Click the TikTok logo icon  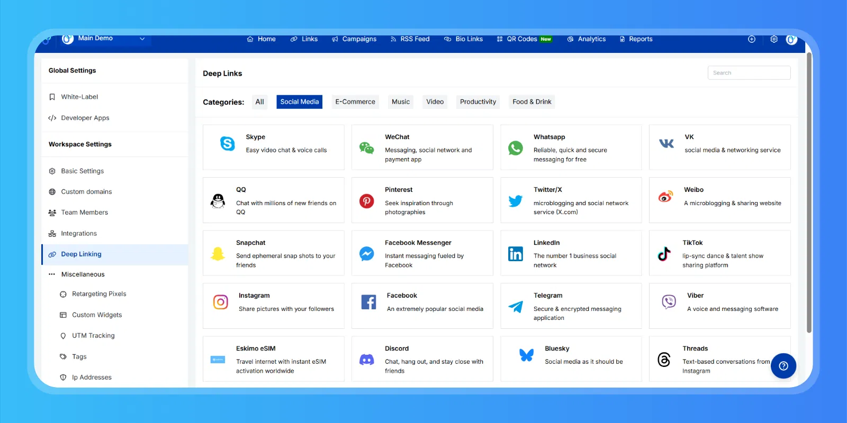tap(664, 254)
